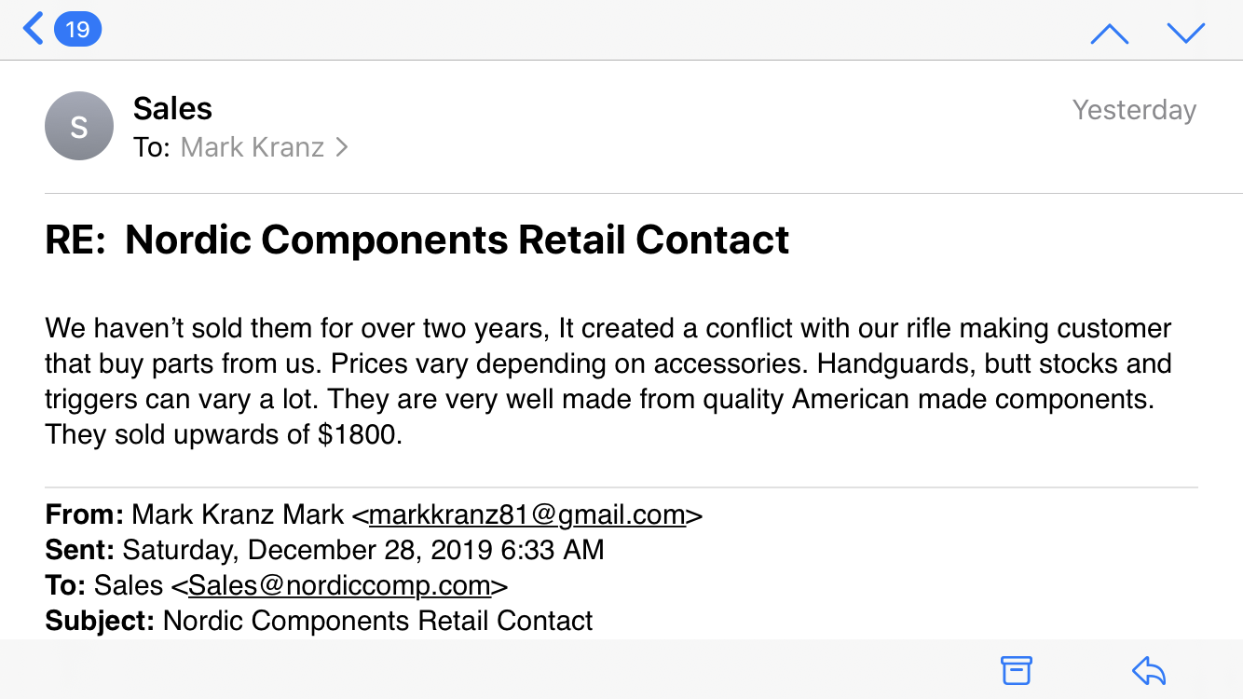Image resolution: width=1243 pixels, height=699 pixels.
Task: Tap the blue 19 unread count badge
Action: [x=78, y=30]
